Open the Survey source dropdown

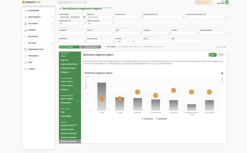point(129,17)
